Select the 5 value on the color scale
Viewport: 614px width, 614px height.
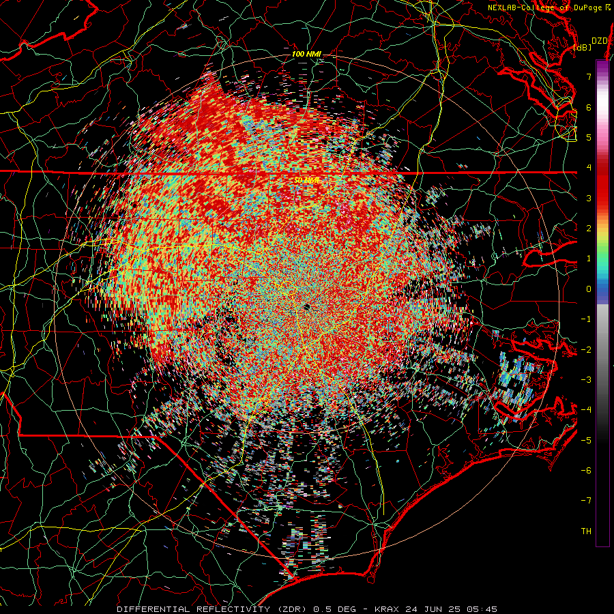(x=589, y=137)
